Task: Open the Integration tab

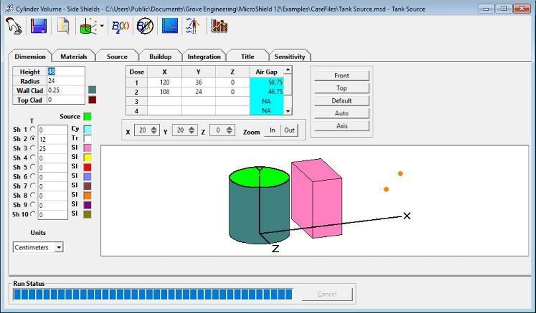Action: tap(204, 57)
